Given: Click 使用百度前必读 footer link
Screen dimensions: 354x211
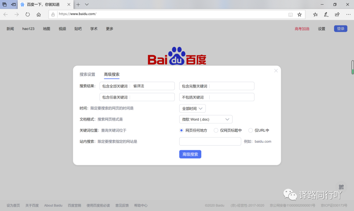Looking at the screenshot, I should pos(98,205).
